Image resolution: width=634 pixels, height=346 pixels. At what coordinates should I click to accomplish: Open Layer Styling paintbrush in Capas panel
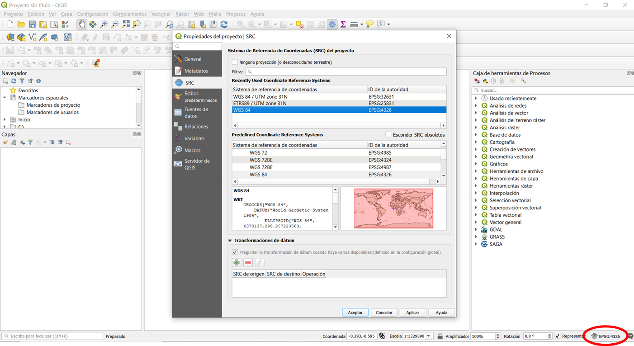(x=5, y=142)
